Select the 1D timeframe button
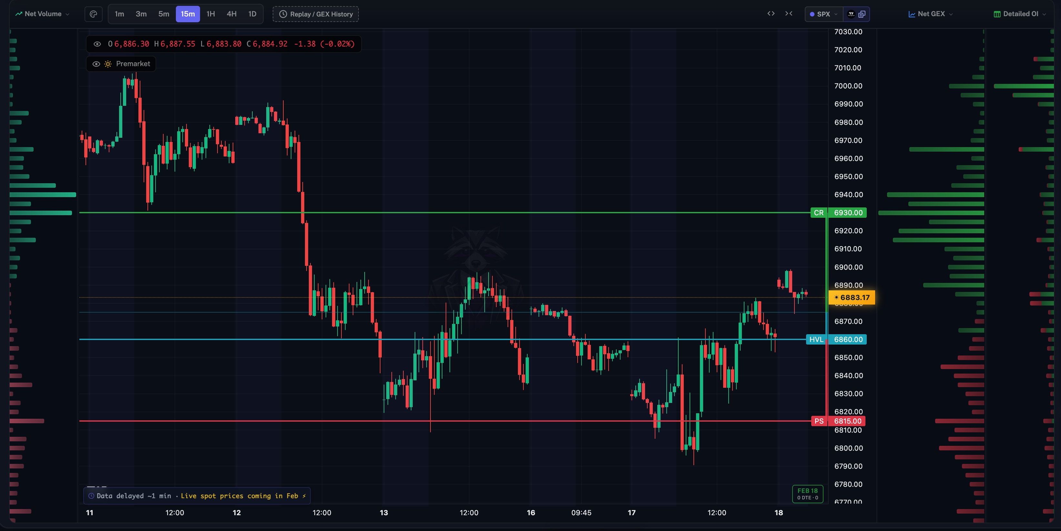This screenshot has height=531, width=1061. pyautogui.click(x=252, y=14)
